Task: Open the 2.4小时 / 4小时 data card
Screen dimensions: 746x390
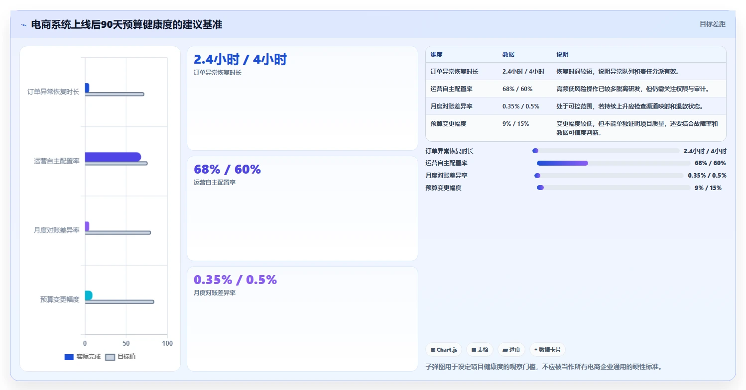Action: (302, 98)
